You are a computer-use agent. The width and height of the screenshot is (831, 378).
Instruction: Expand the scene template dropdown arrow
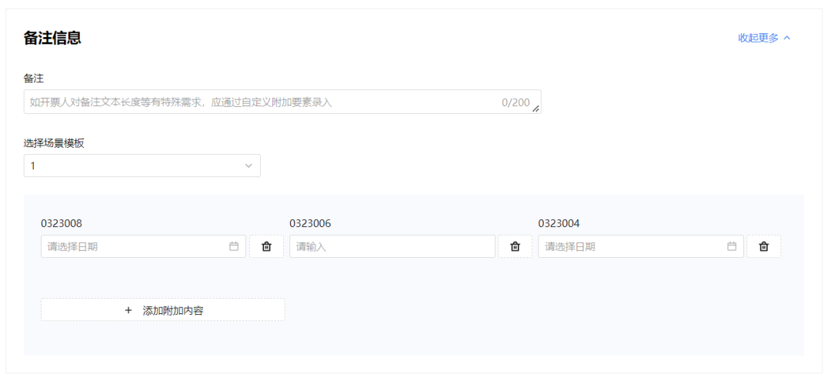(249, 166)
